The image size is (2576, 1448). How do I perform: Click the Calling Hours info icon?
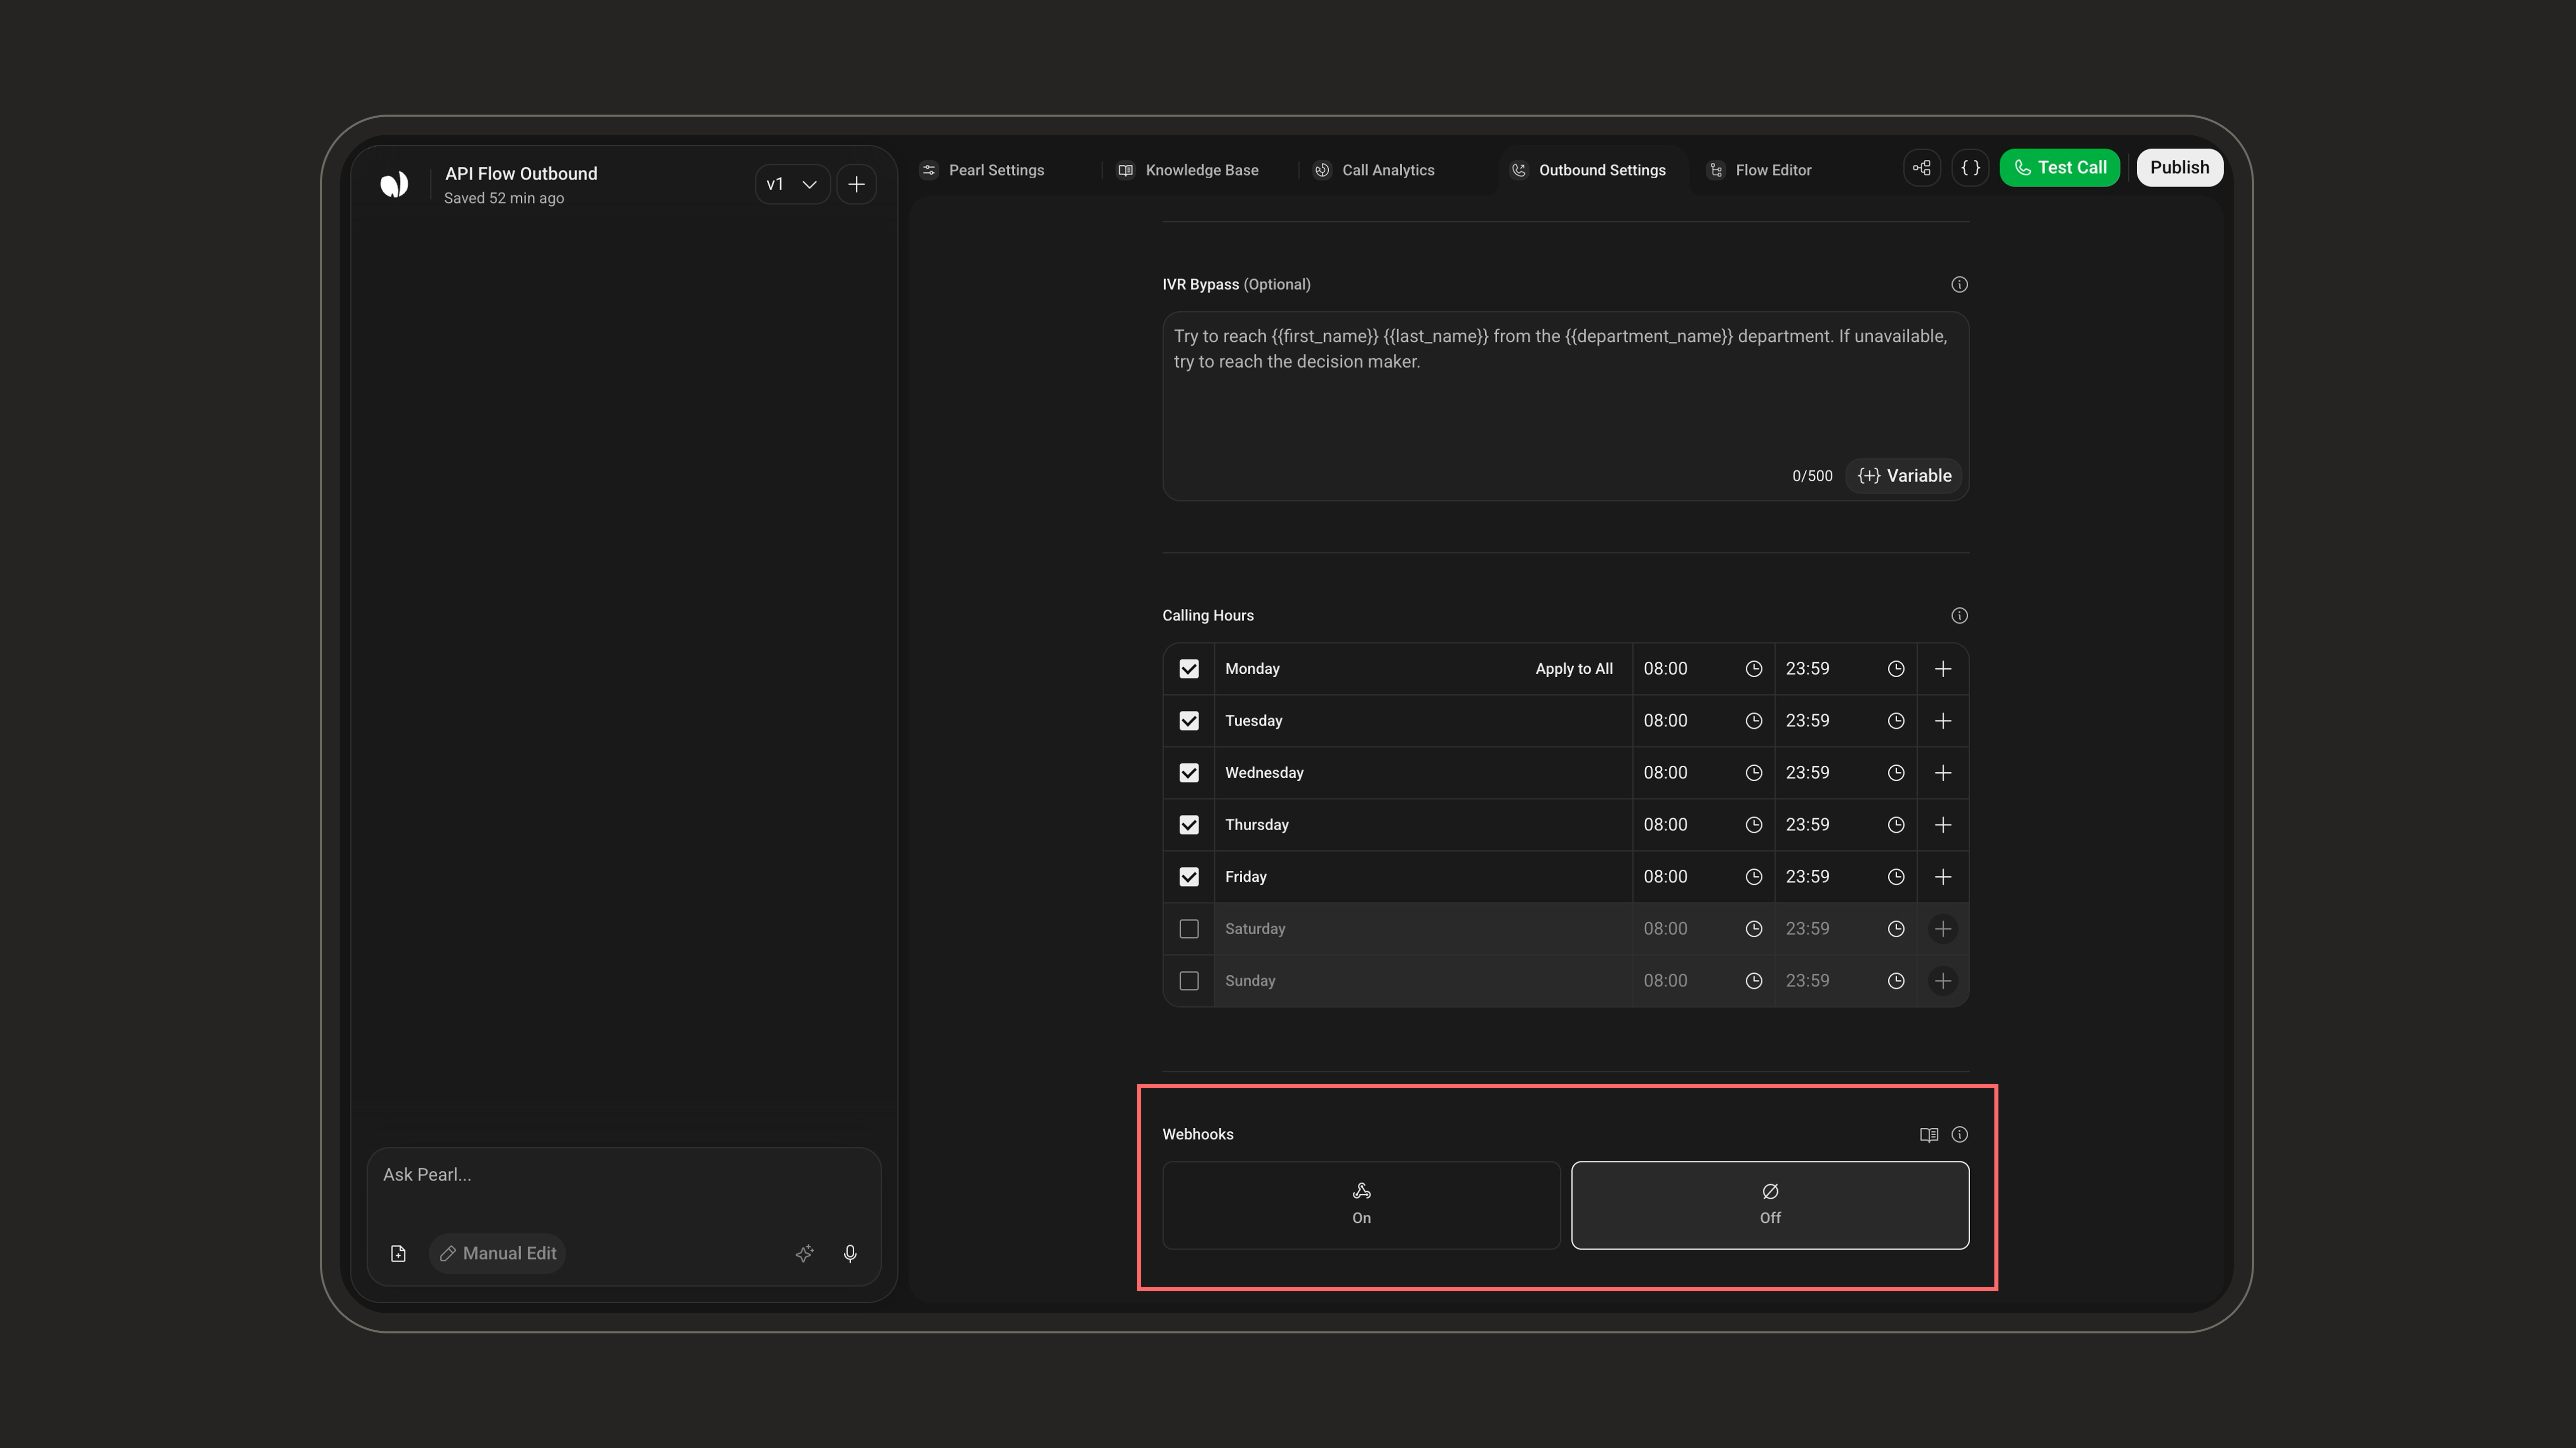click(1959, 615)
